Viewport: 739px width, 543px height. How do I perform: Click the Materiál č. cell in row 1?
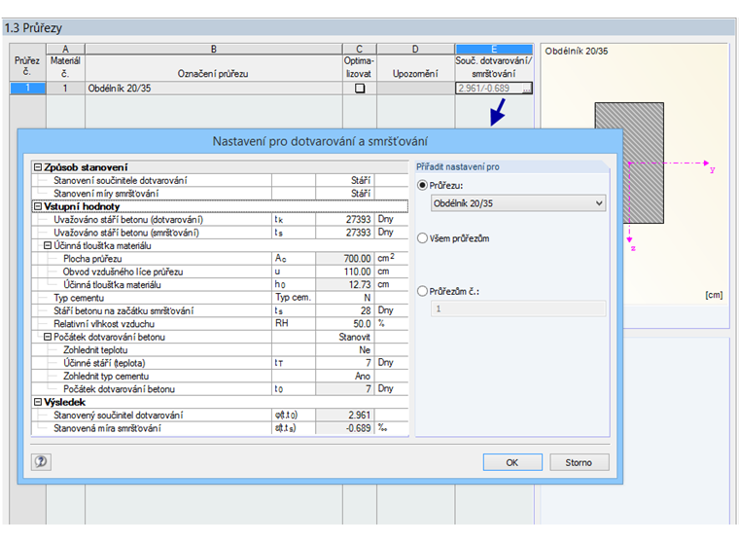click(65, 89)
